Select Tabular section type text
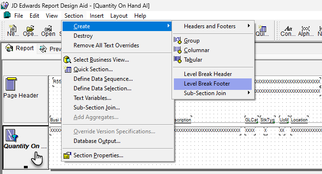The image size is (322, 174). pyautogui.click(x=193, y=60)
